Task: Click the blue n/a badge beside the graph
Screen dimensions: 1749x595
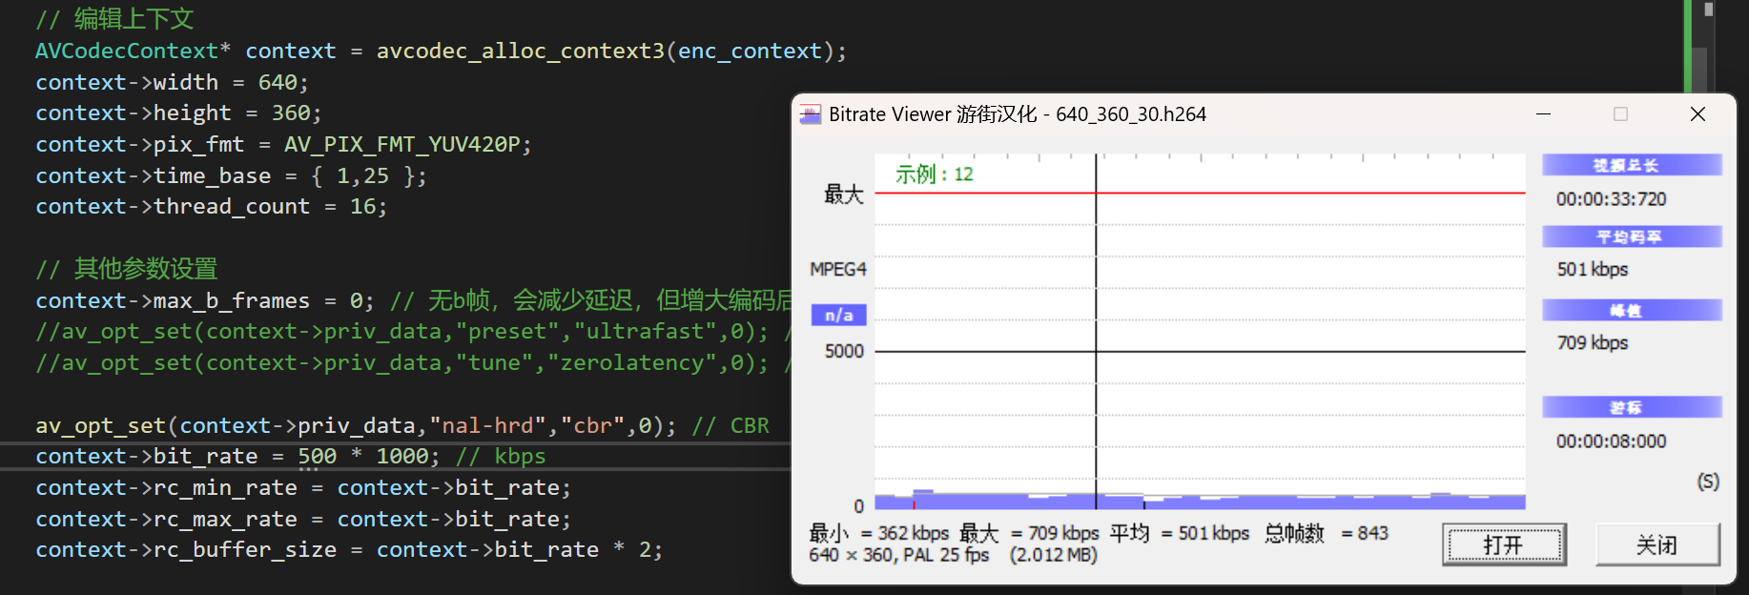Action: pyautogui.click(x=838, y=315)
